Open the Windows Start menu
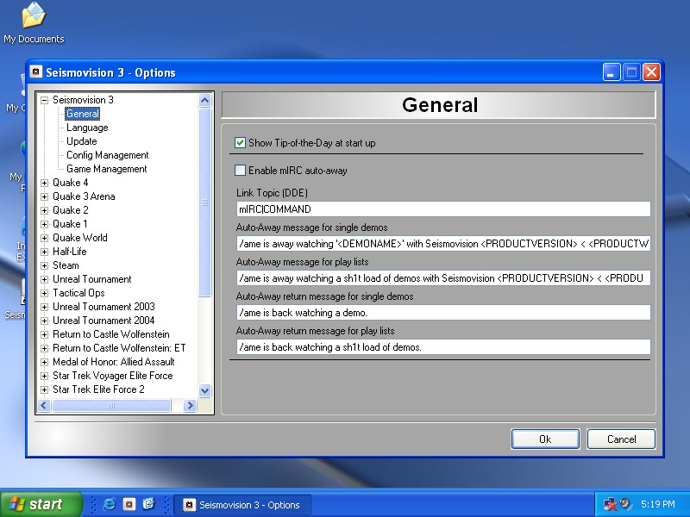 pos(41,504)
